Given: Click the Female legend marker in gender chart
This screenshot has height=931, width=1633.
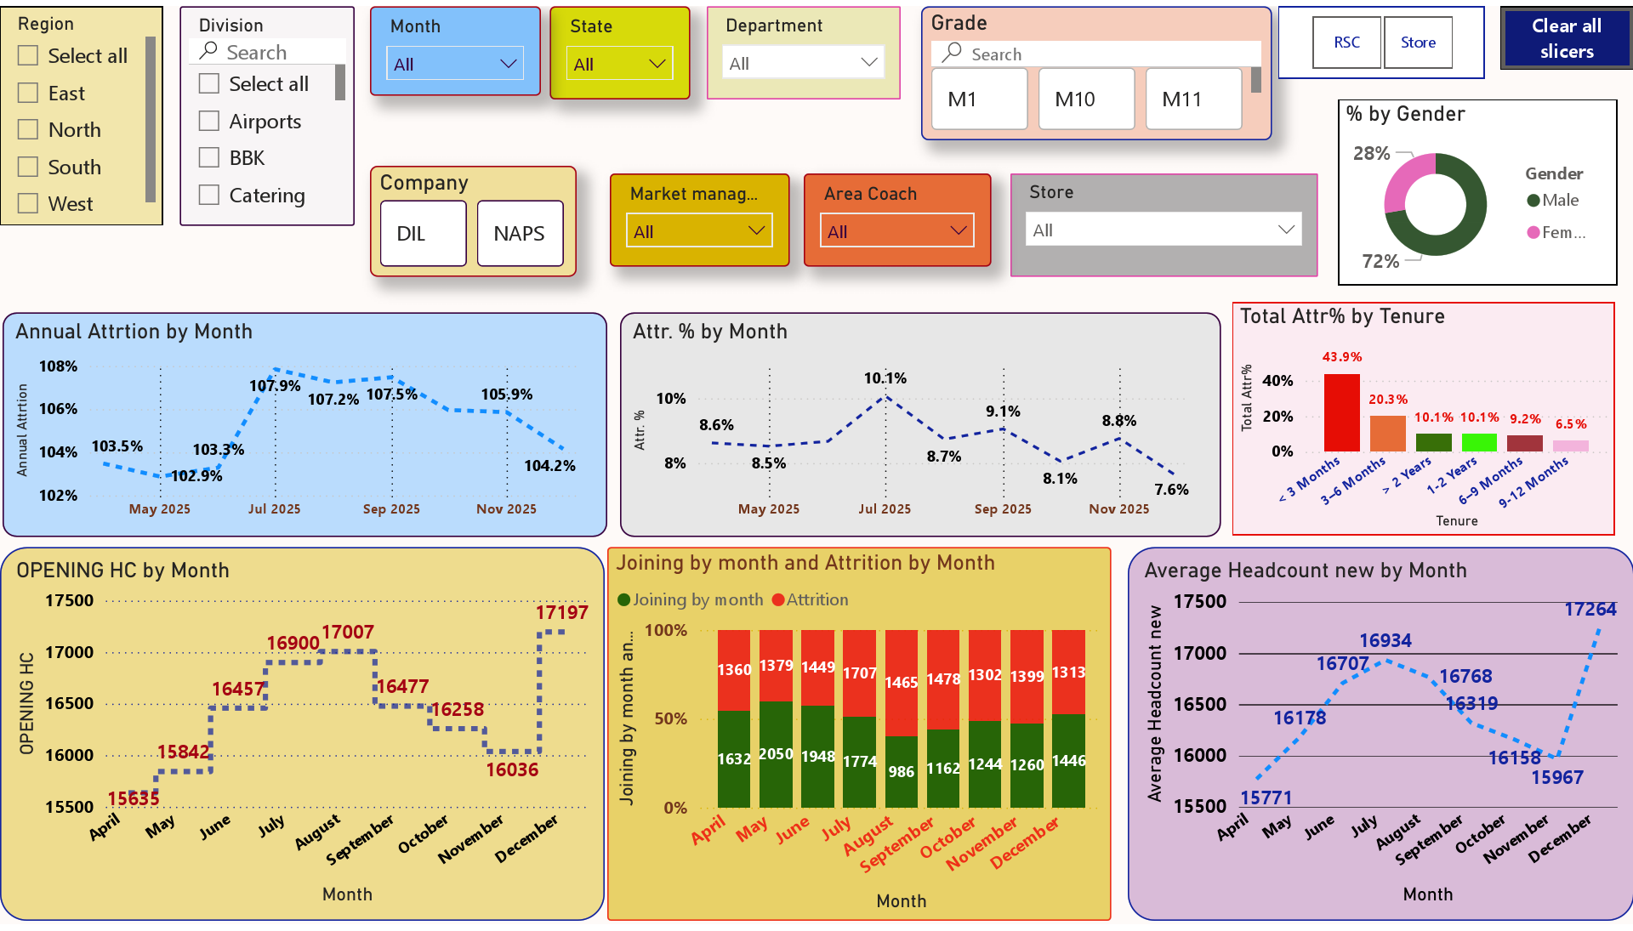Looking at the screenshot, I should pos(1533,232).
